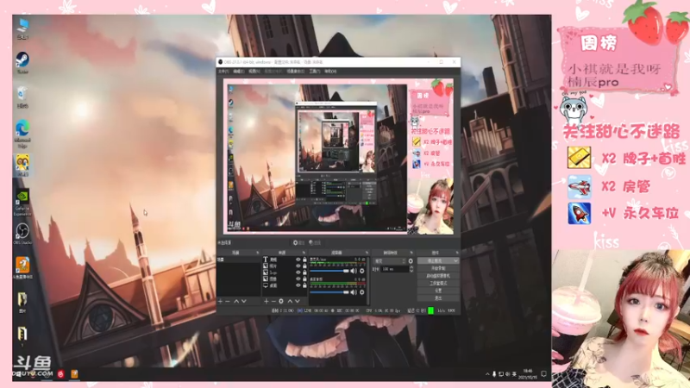The width and height of the screenshot is (690, 388).
Task: Move selected source up
Action: 290,301
